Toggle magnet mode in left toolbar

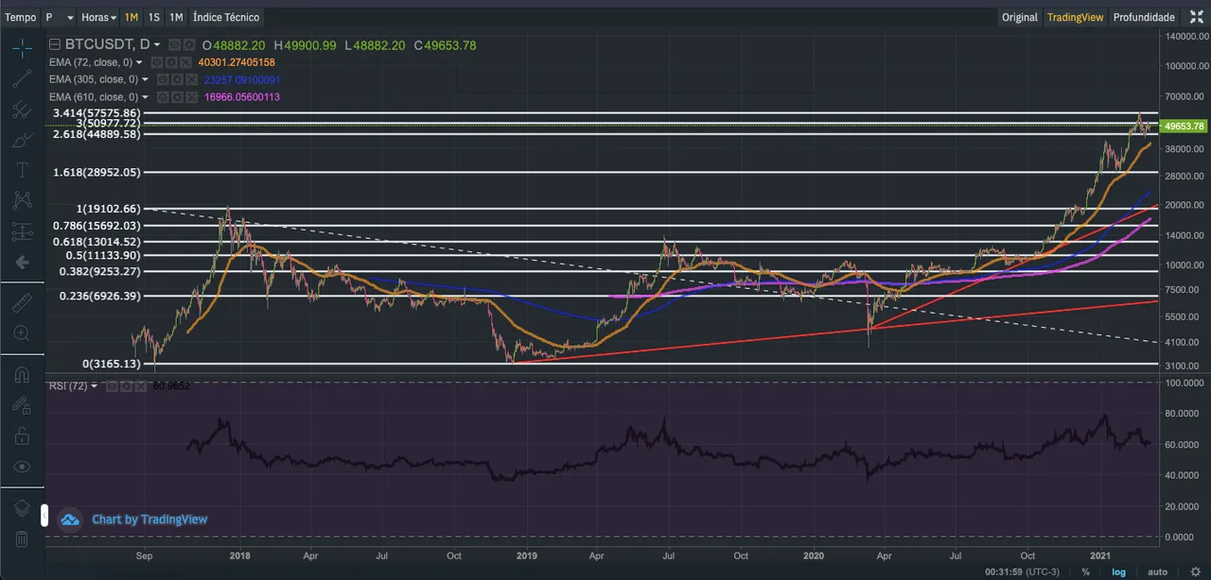[x=22, y=375]
